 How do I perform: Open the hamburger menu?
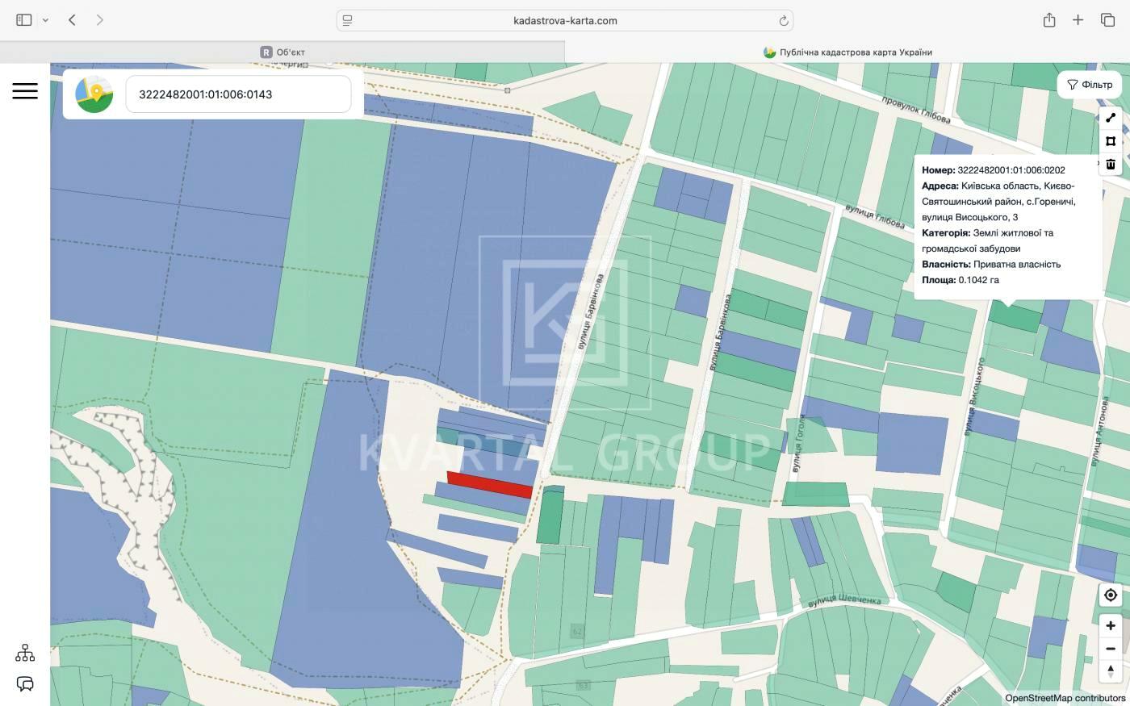25,90
